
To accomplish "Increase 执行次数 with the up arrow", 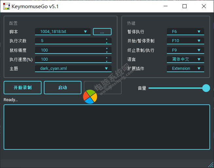I will pyautogui.click(x=106, y=39).
